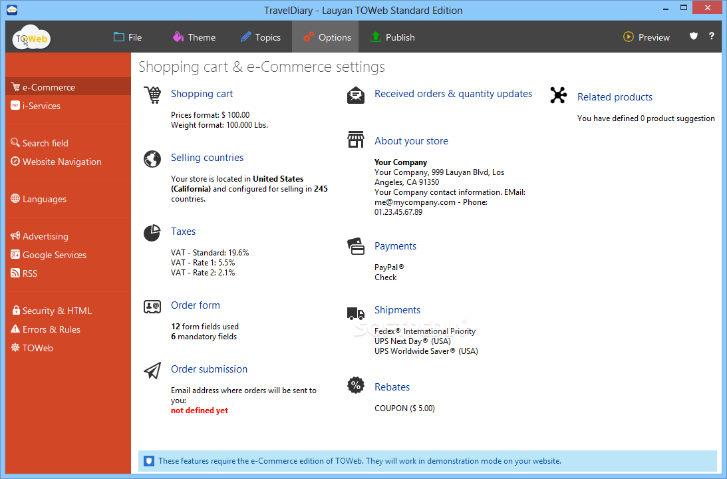Switch to the Topics tab
727x479 pixels.
(x=261, y=37)
